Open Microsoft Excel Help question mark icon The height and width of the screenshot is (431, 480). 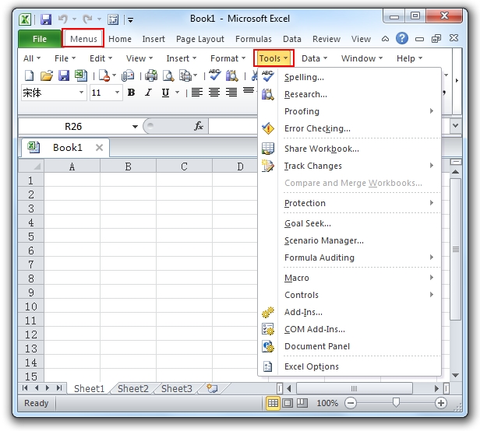(402, 38)
